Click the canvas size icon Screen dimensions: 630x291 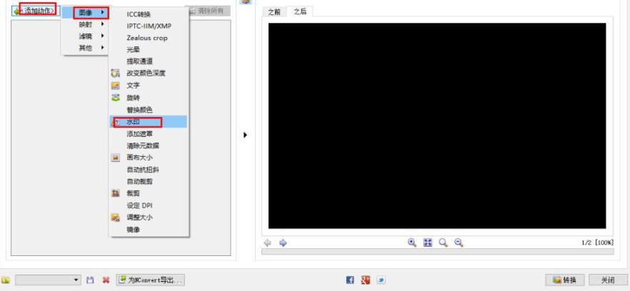coord(115,158)
